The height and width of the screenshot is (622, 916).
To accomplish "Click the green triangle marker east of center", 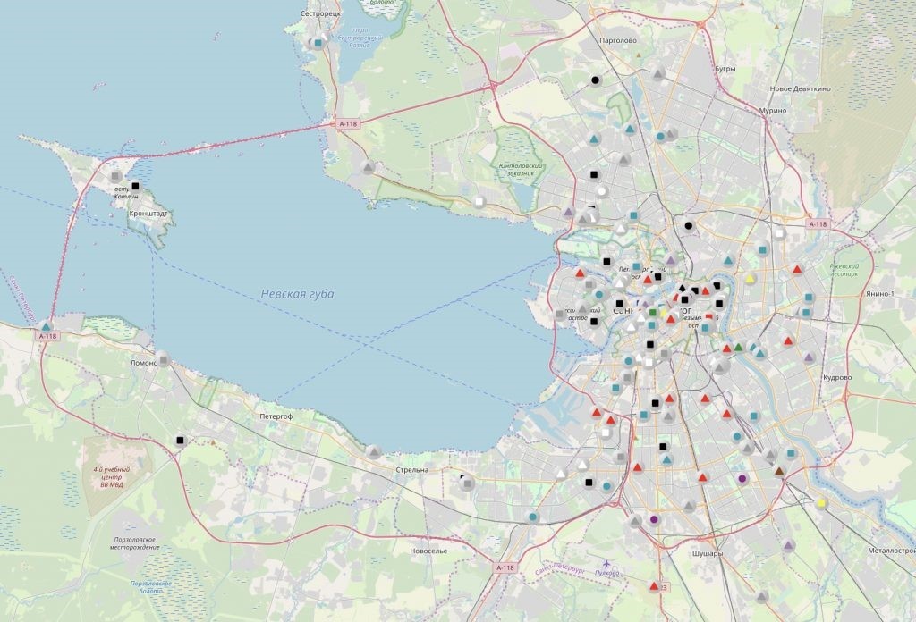I will [739, 347].
